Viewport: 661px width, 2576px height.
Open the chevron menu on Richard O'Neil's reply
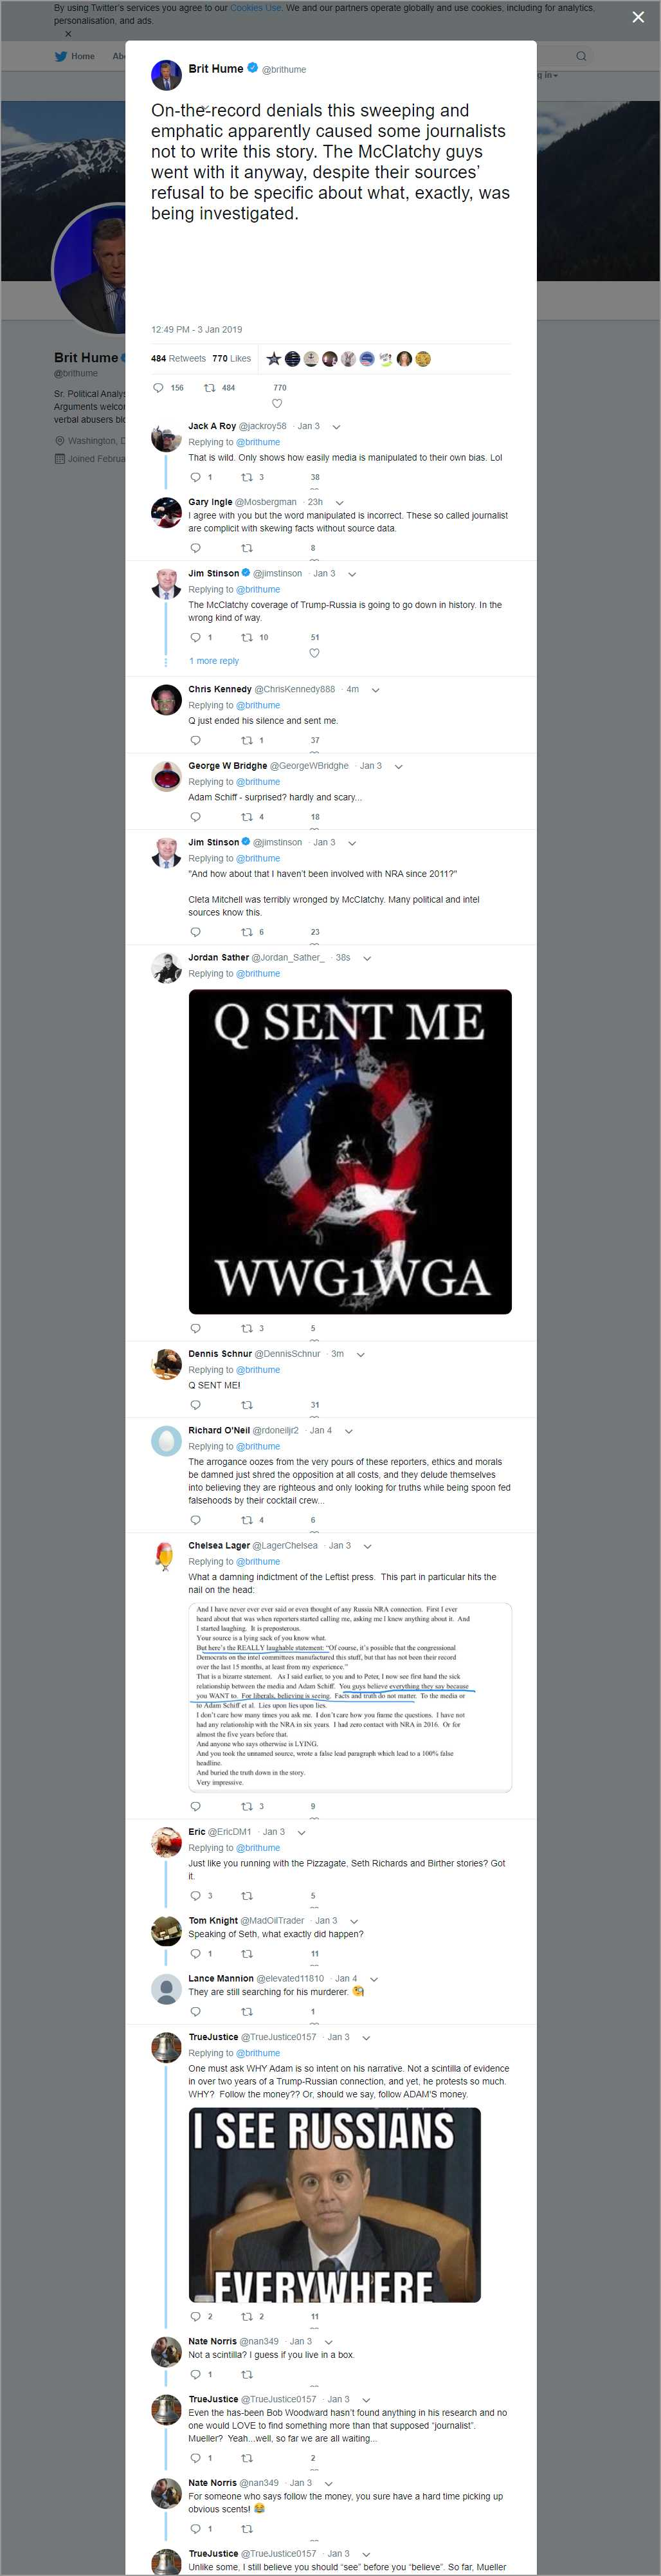click(349, 1431)
